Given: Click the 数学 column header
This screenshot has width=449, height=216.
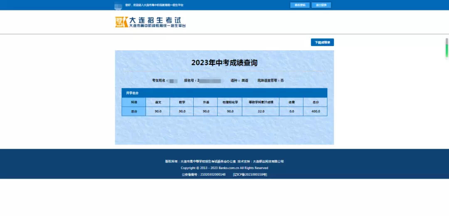Looking at the screenshot, I should pyautogui.click(x=182, y=102).
